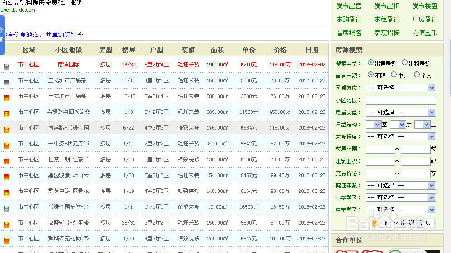Open the open.baidu.com link
The image size is (451, 253).
(x=18, y=10)
